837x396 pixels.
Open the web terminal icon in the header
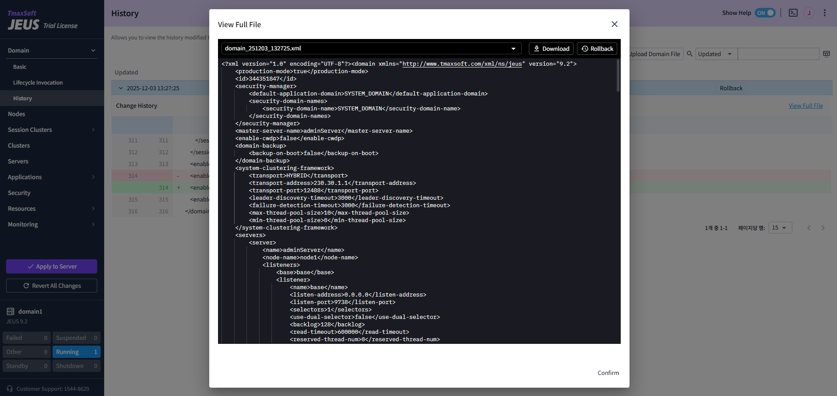click(x=793, y=13)
